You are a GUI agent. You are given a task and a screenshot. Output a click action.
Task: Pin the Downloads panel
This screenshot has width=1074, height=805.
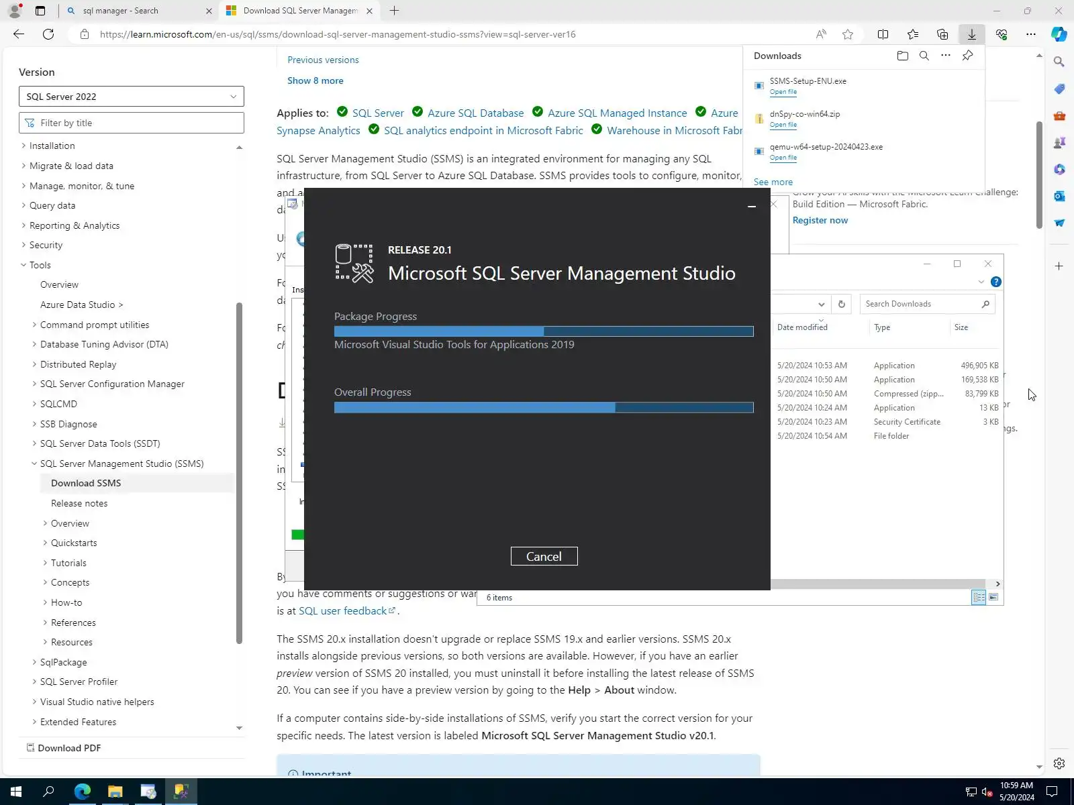point(967,56)
